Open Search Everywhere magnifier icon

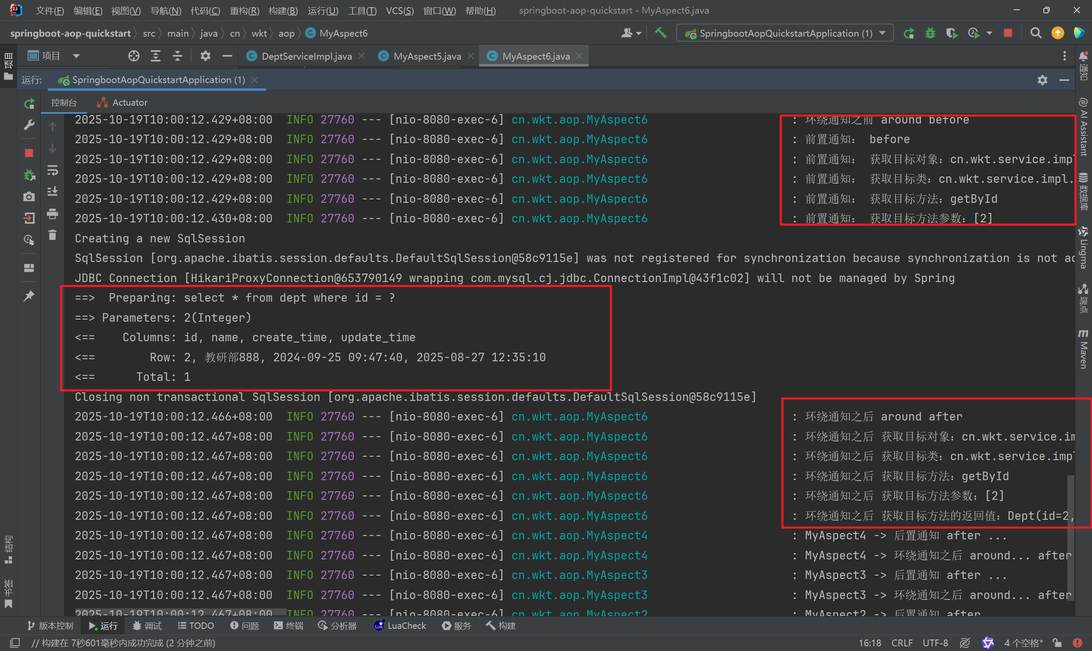(1036, 33)
